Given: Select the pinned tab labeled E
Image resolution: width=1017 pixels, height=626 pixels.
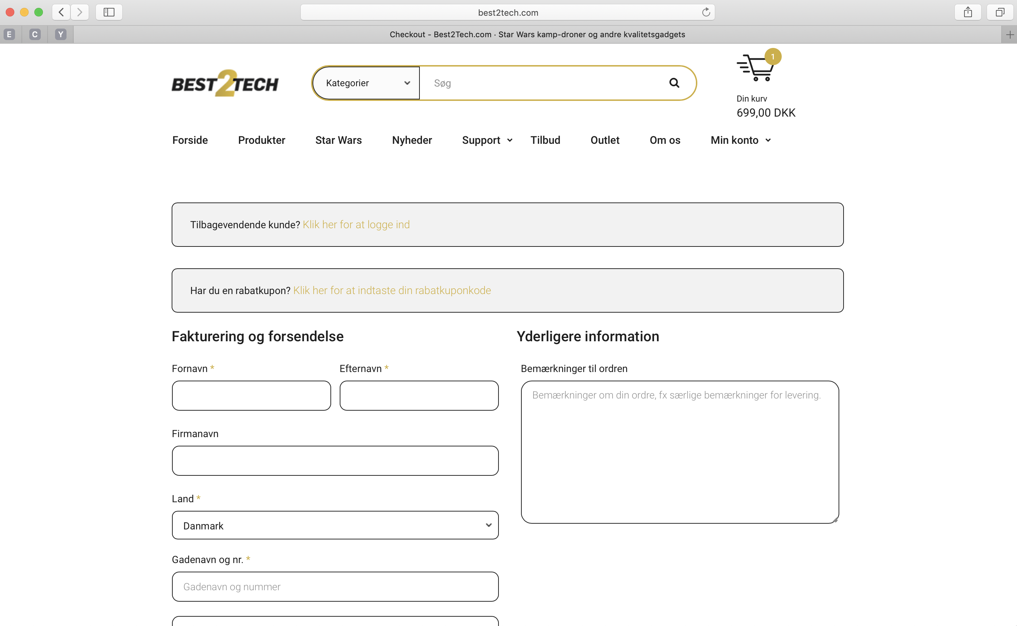Looking at the screenshot, I should coord(9,35).
